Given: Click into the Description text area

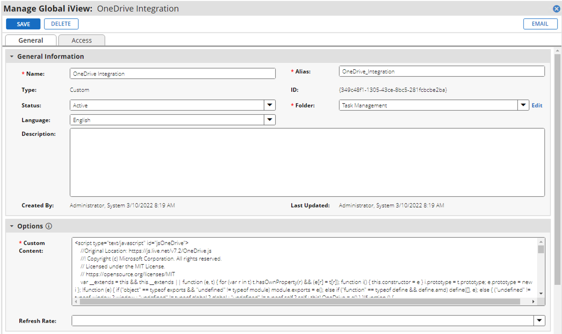Looking at the screenshot, I should [x=307, y=162].
